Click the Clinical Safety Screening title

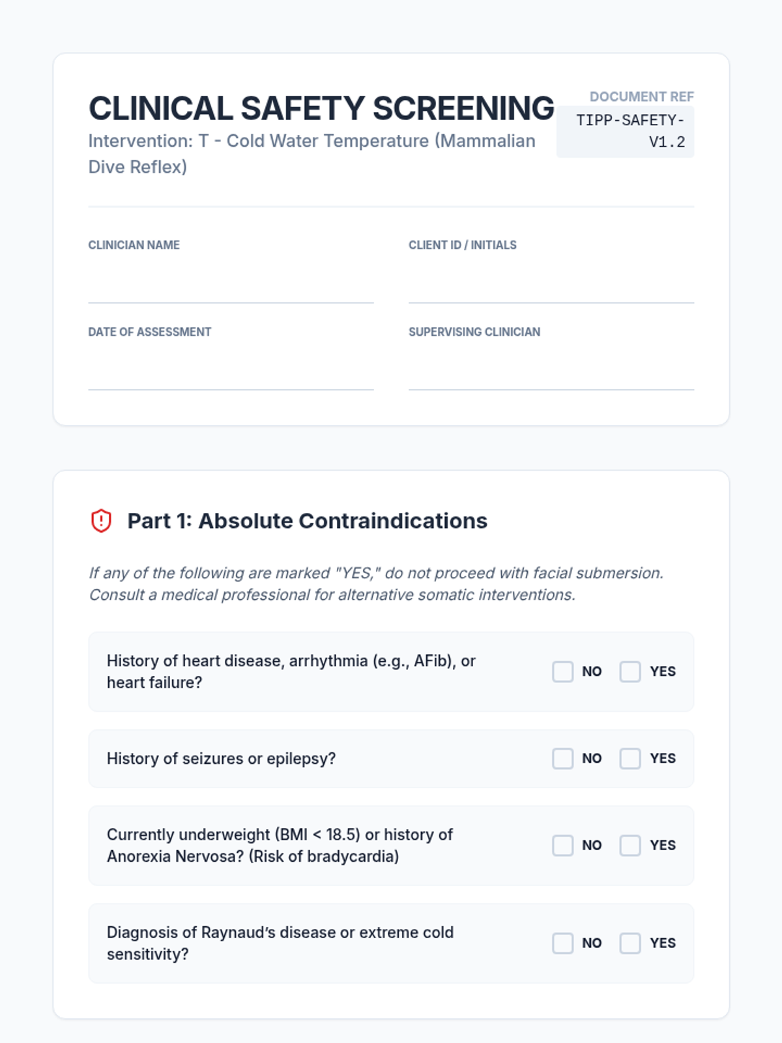pos(321,108)
